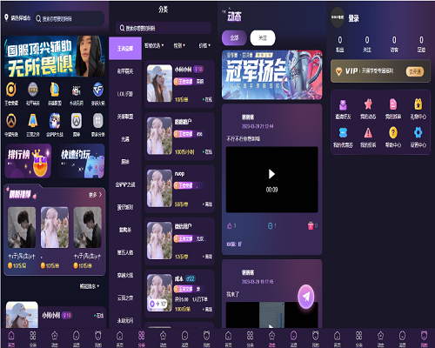This screenshot has height=348, width=435.
Task: Select 云顶之弈 category in sidebar
Action: pyautogui.click(x=125, y=298)
